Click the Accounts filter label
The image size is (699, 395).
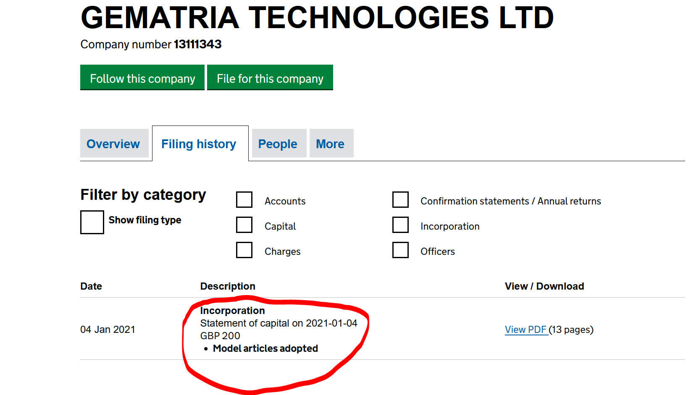click(x=285, y=201)
